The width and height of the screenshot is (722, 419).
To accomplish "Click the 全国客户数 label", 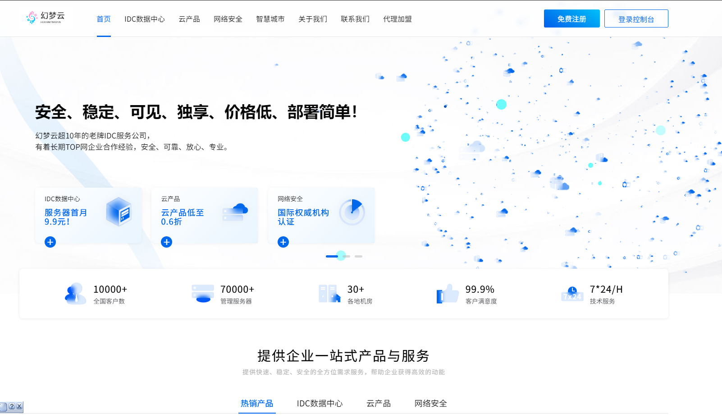I will coord(109,301).
